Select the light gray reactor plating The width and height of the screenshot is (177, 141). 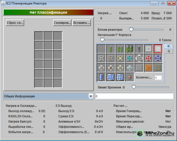(139, 68)
